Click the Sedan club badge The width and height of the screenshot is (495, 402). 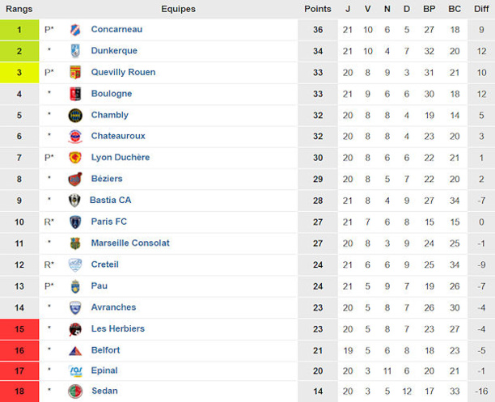pyautogui.click(x=75, y=391)
